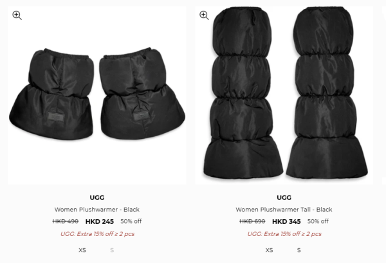Choose size S for Plushwarmer Tall

point(299,250)
